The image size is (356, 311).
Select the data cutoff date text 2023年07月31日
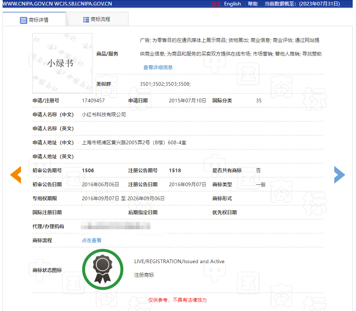(320, 4)
